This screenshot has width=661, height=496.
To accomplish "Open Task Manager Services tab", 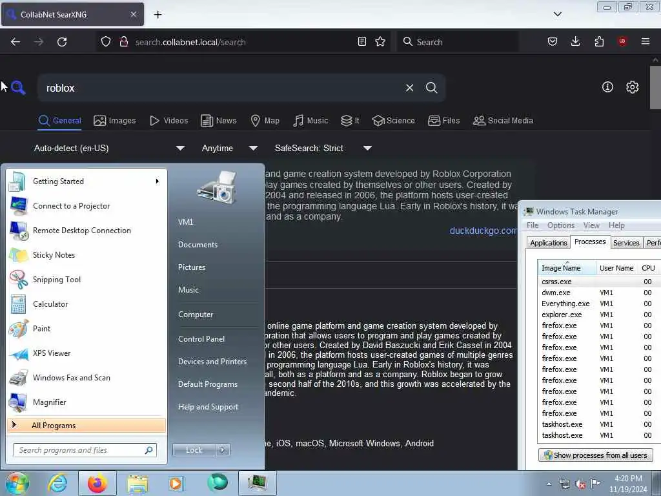I will click(x=626, y=243).
